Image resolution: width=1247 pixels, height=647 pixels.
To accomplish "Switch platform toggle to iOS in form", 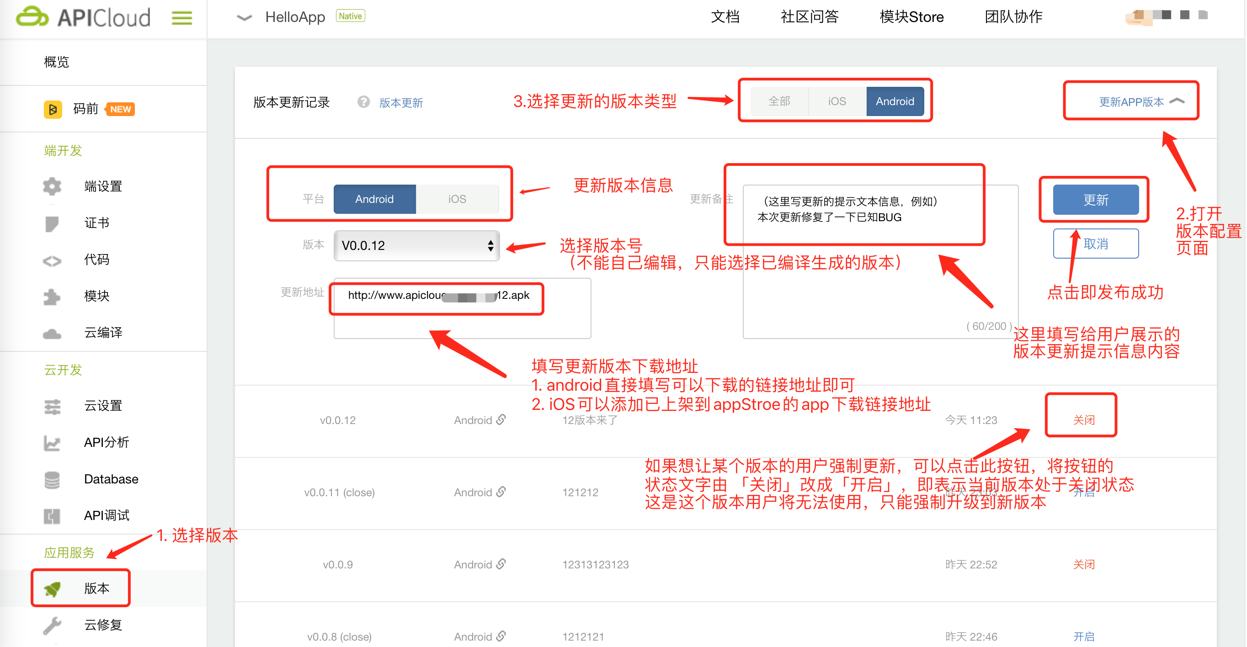I will click(x=457, y=199).
